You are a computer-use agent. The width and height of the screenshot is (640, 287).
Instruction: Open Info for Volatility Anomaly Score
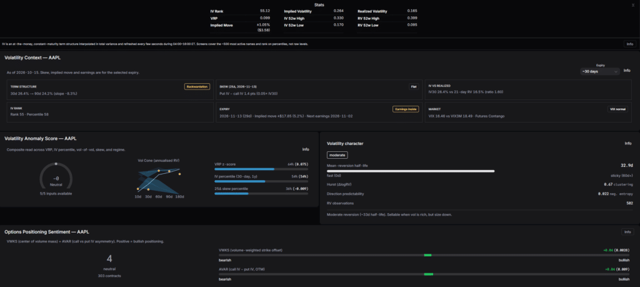tap(305, 149)
